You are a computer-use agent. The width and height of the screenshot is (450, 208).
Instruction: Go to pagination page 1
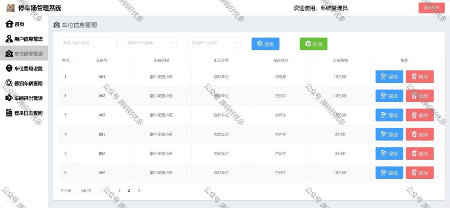[119, 191]
